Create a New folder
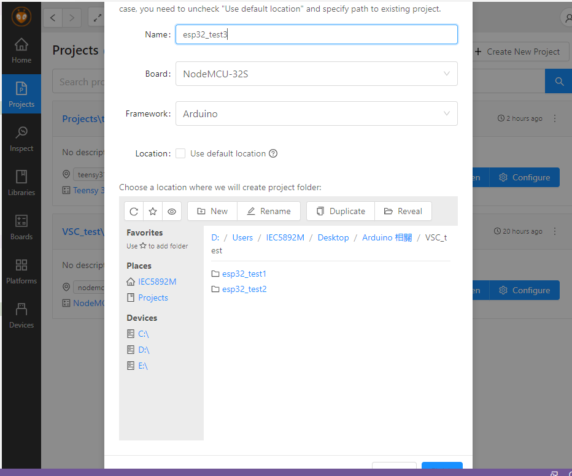 point(212,212)
